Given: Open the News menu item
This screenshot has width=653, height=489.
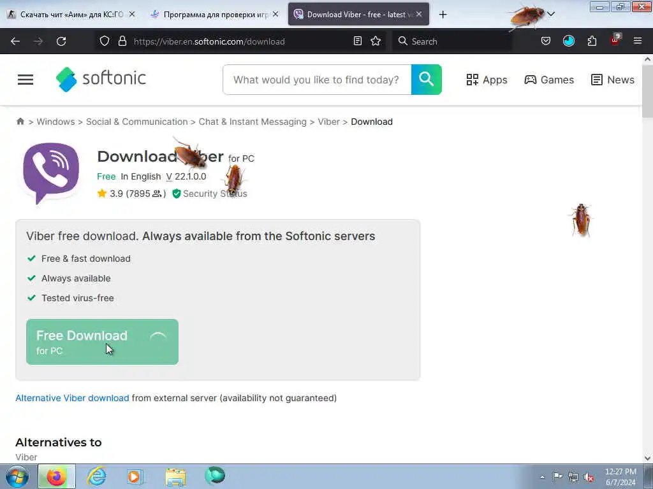Looking at the screenshot, I should [x=613, y=80].
